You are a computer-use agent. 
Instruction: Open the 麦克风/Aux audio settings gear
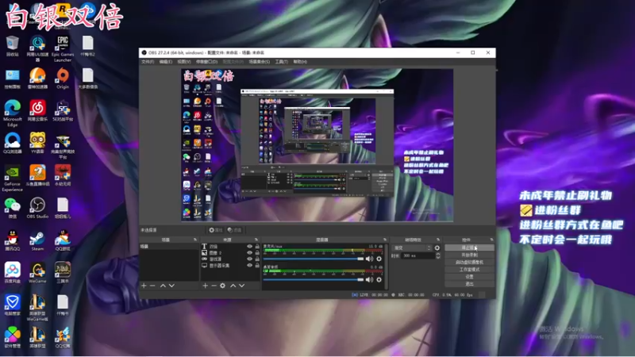click(379, 259)
